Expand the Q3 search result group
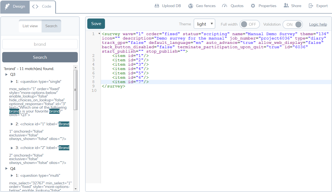The image size is (332, 192). [7, 74]
